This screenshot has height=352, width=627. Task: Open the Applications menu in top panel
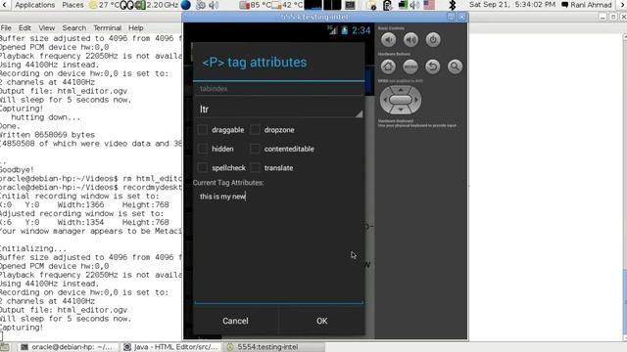click(35, 5)
